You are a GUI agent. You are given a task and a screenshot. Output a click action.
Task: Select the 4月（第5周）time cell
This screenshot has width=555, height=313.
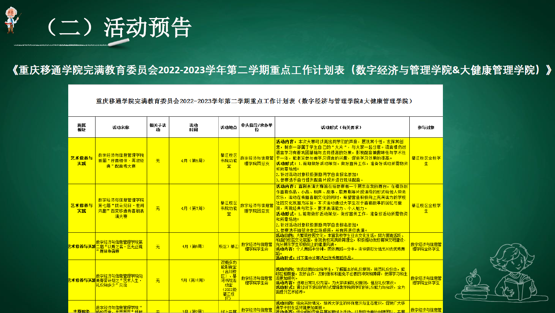pos(194,161)
